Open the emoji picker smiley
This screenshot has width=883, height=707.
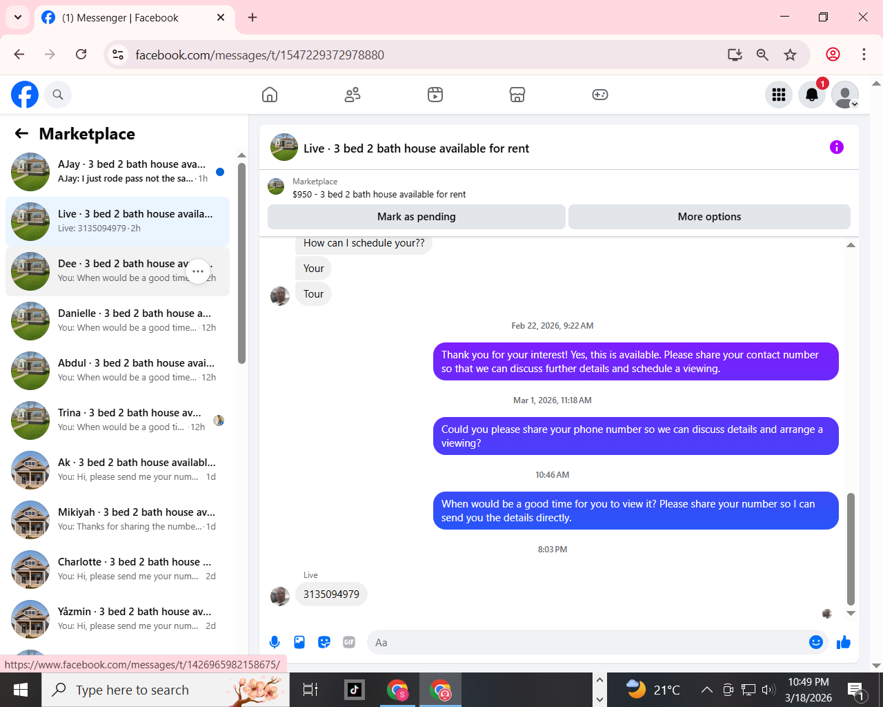coord(816,642)
